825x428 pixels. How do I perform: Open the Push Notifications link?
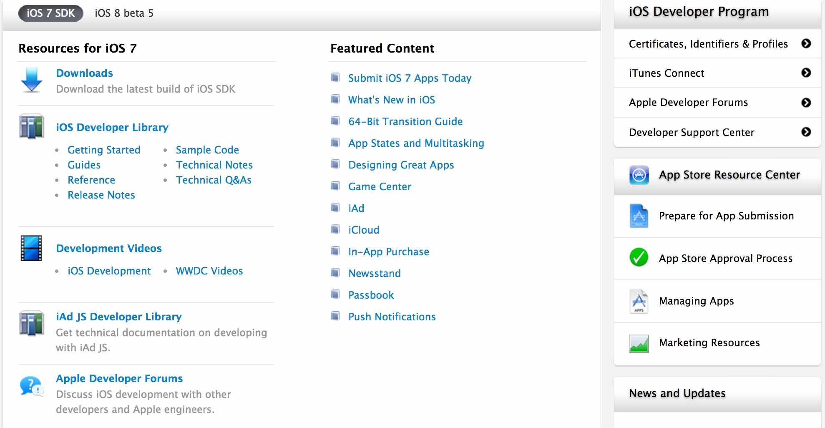pos(392,317)
